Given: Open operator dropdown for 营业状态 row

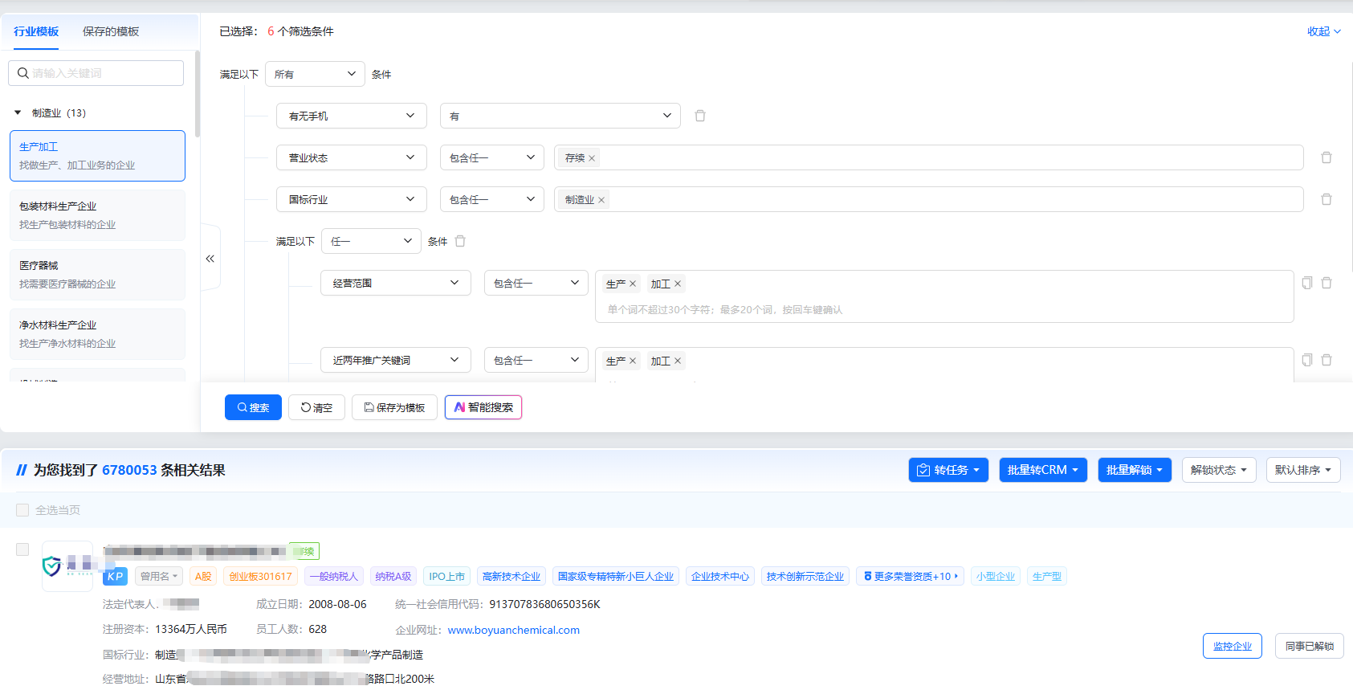Looking at the screenshot, I should 492,157.
